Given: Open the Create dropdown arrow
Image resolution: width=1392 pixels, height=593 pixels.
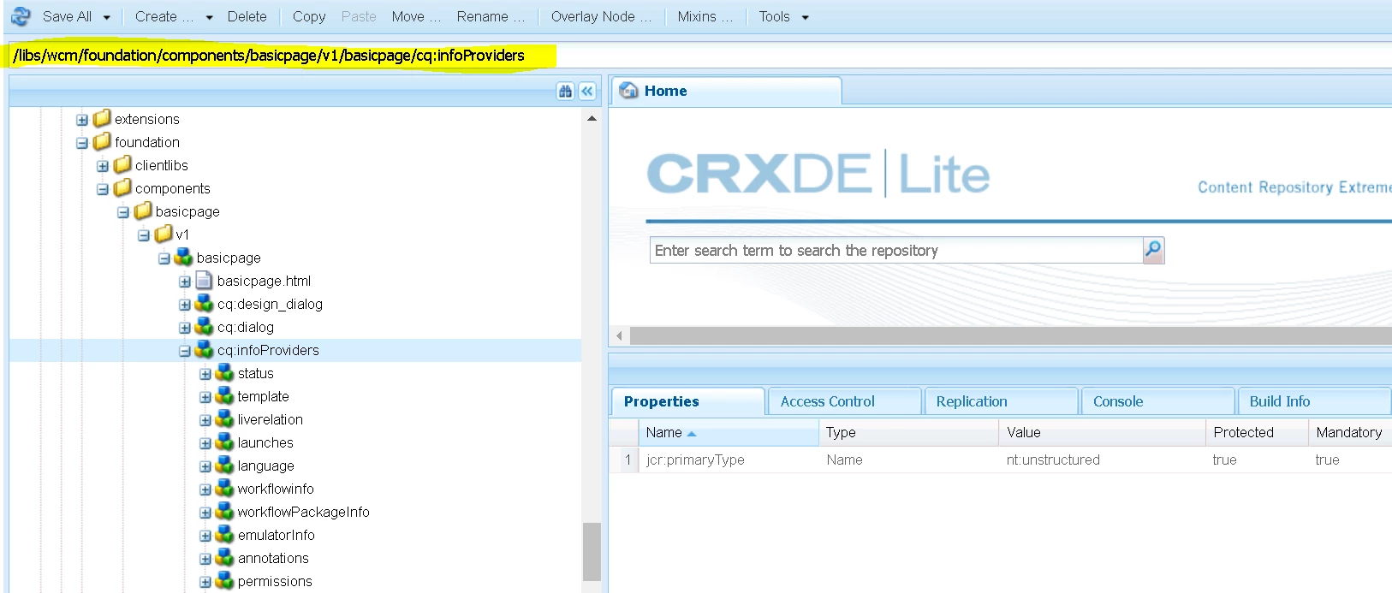Looking at the screenshot, I should tap(209, 17).
